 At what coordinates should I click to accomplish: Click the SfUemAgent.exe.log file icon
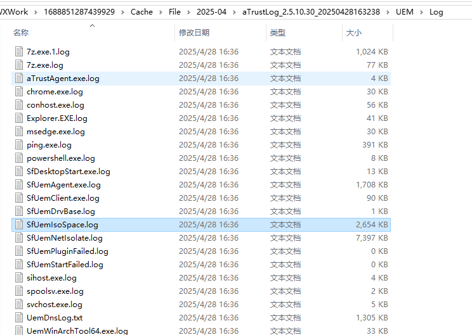click(19, 185)
